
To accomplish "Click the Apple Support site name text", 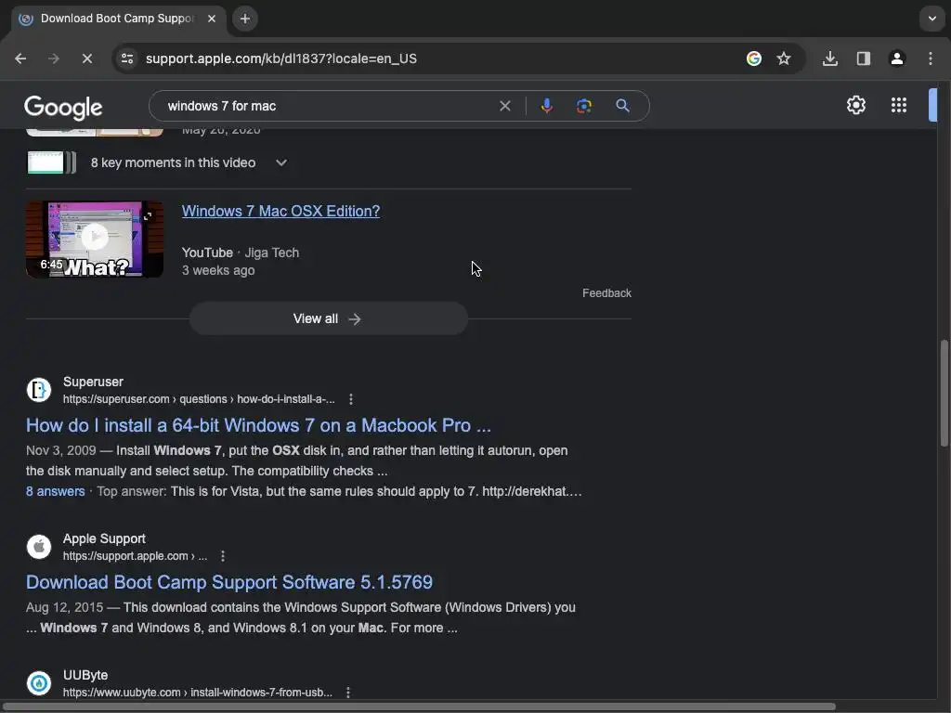I will click(104, 539).
